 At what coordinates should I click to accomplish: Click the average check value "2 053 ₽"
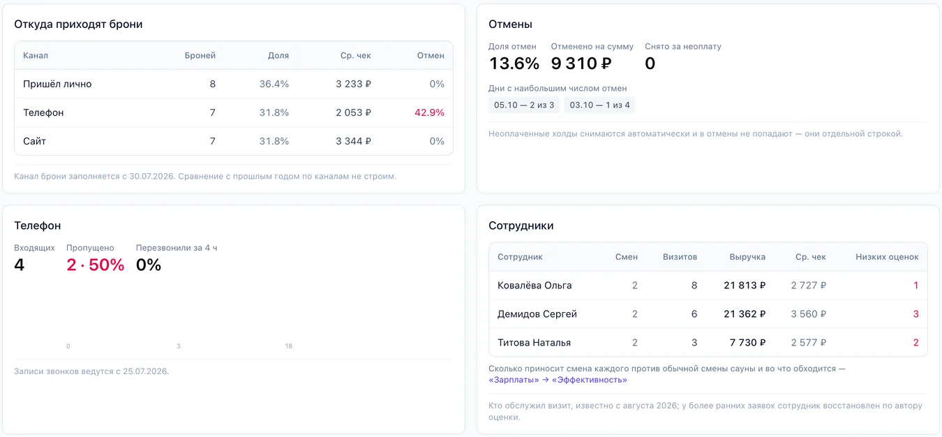click(x=353, y=112)
